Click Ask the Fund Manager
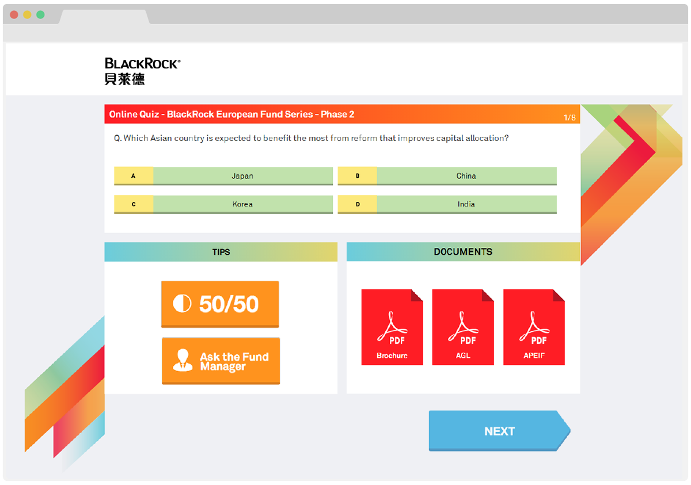The image size is (691, 485). pyautogui.click(x=221, y=361)
